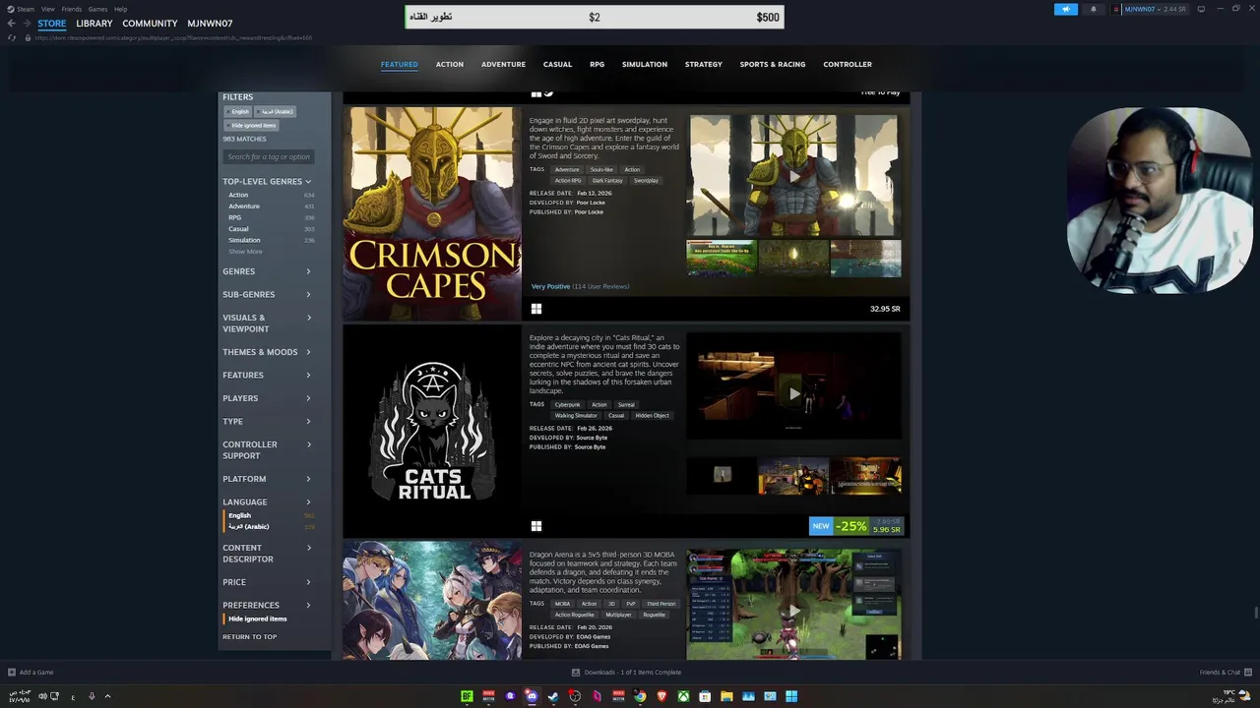The height and width of the screenshot is (708, 1260).
Task: Open Chrome from the taskbar
Action: point(640,696)
